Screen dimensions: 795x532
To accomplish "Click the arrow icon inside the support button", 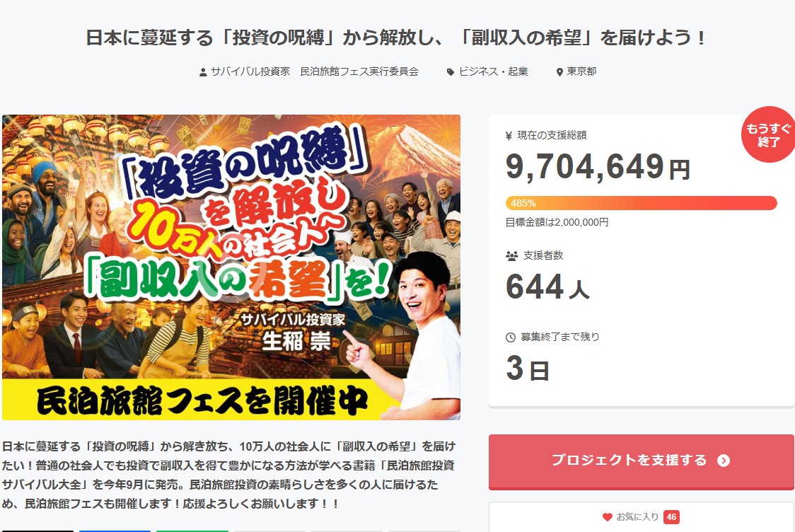I will click(x=724, y=461).
